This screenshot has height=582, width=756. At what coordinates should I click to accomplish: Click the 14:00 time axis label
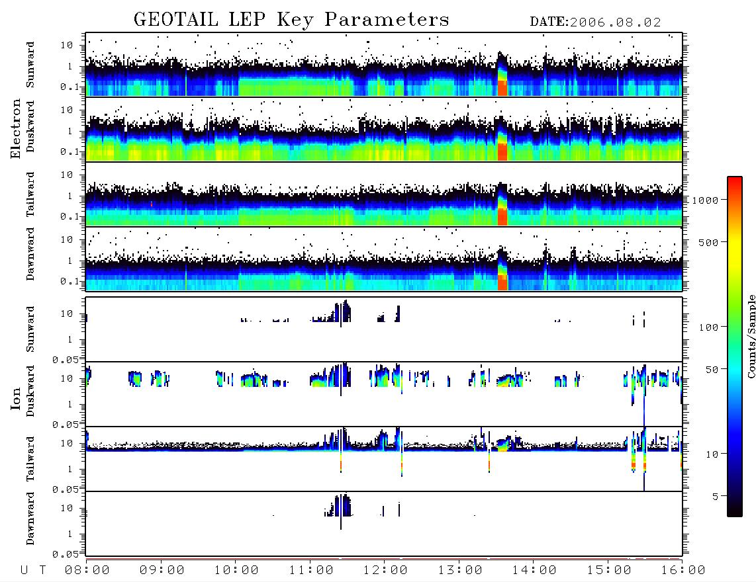[x=534, y=571]
